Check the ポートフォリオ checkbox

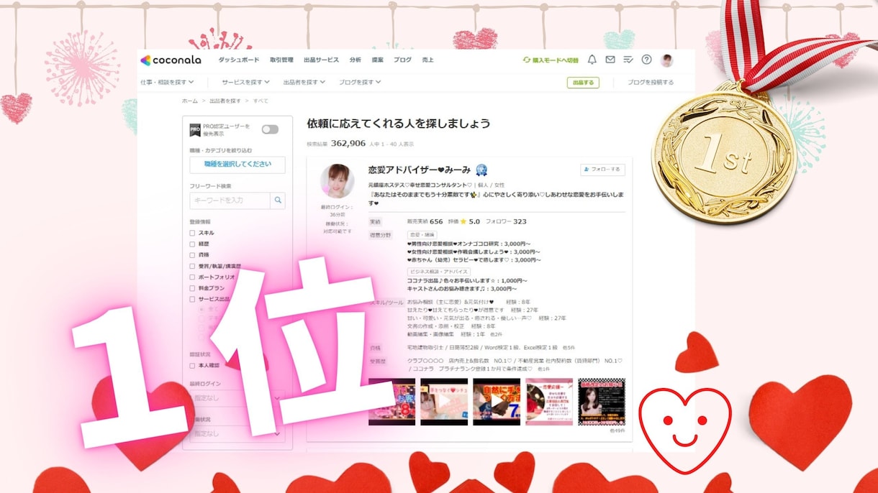coord(192,277)
